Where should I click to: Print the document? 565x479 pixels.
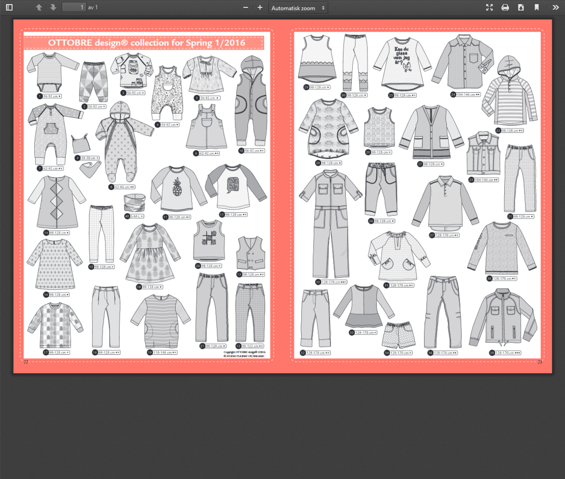505,8
